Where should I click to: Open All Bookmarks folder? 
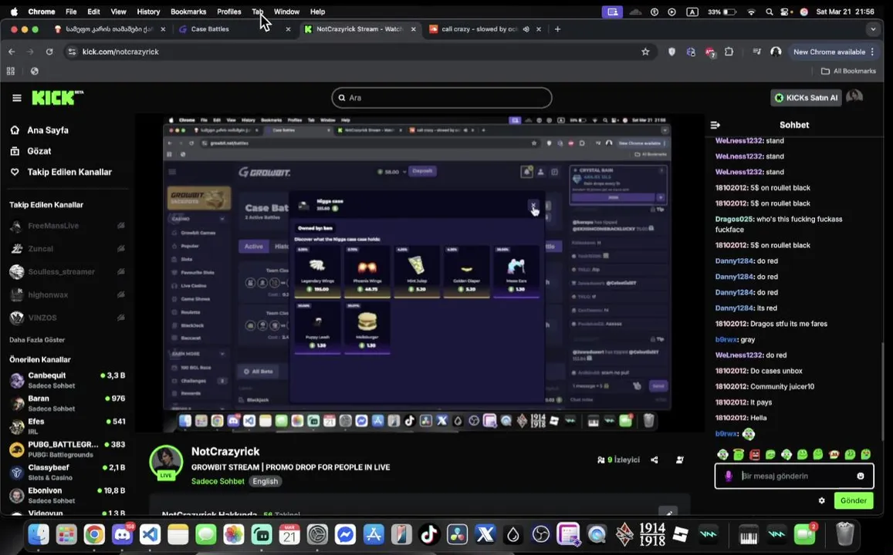(848, 71)
